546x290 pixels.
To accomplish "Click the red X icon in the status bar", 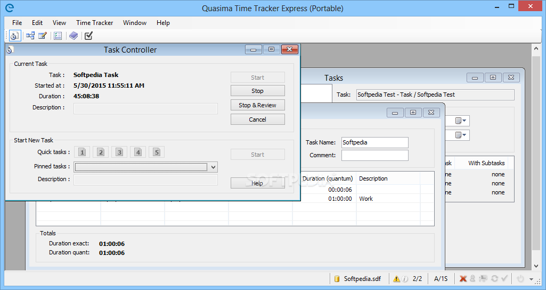I will [463, 278].
